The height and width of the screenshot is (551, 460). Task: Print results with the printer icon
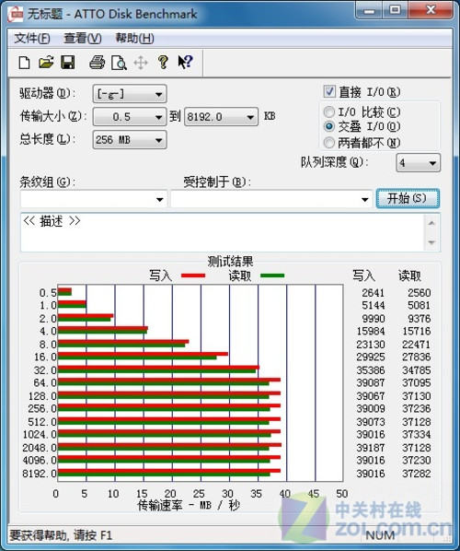click(97, 63)
